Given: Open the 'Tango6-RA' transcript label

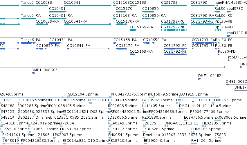Looking at the screenshot, I should point(31,16).
